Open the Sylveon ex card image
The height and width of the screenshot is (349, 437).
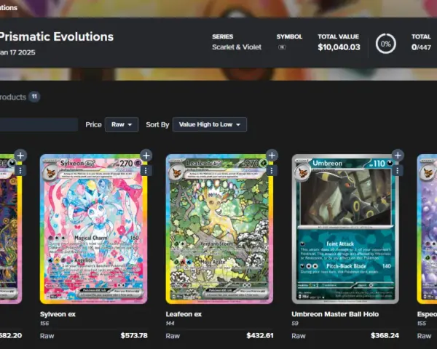[94, 229]
